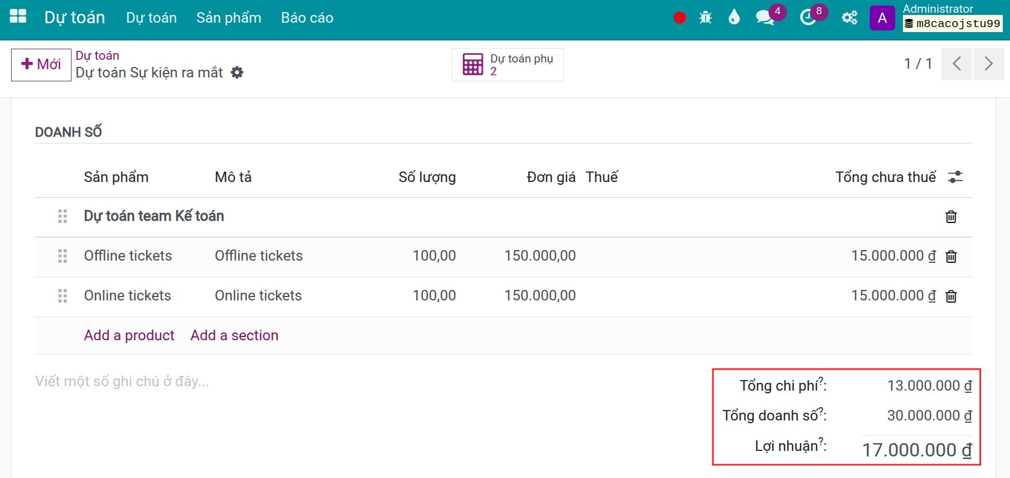Grab the drag handle of section row

tap(63, 216)
